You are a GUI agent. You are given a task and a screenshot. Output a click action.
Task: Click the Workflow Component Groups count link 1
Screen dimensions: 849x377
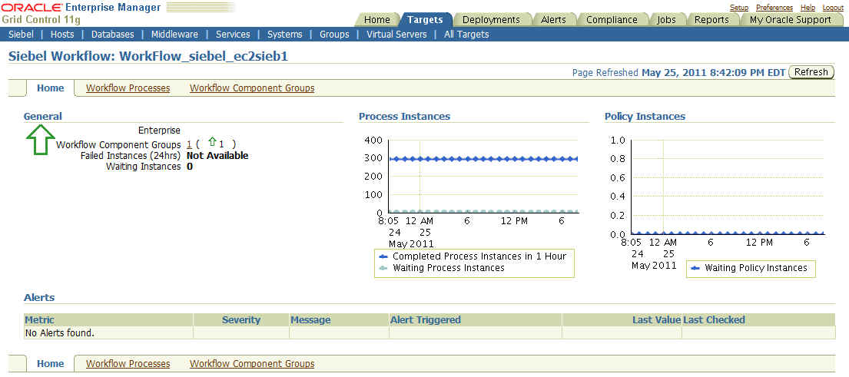pos(189,144)
